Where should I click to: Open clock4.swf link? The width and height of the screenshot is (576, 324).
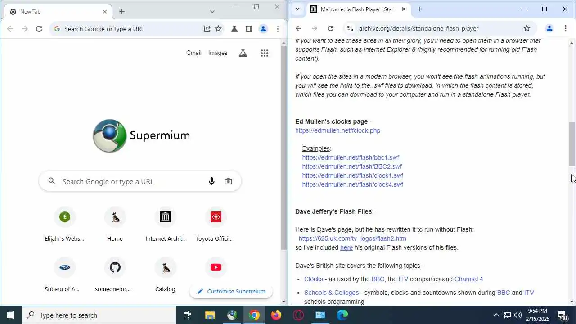click(353, 184)
